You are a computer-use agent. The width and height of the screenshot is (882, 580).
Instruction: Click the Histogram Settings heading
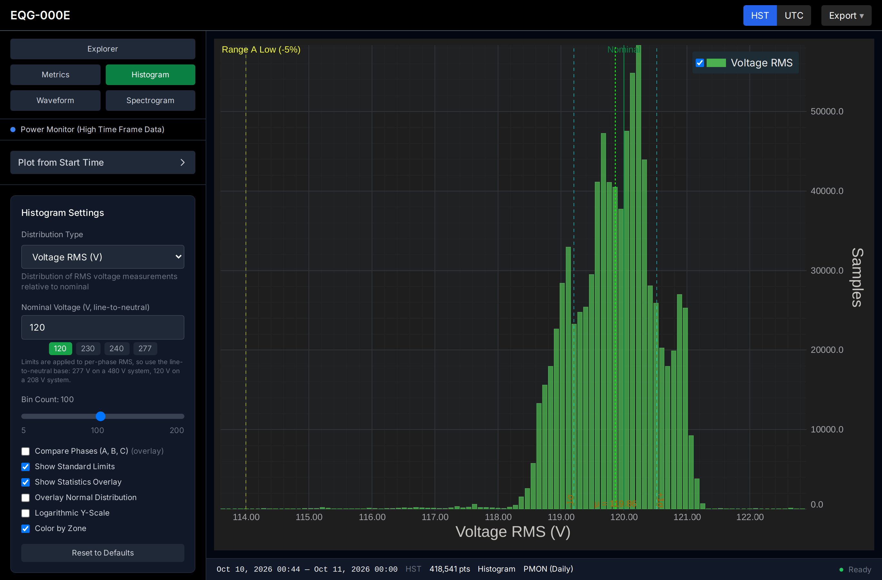click(63, 213)
